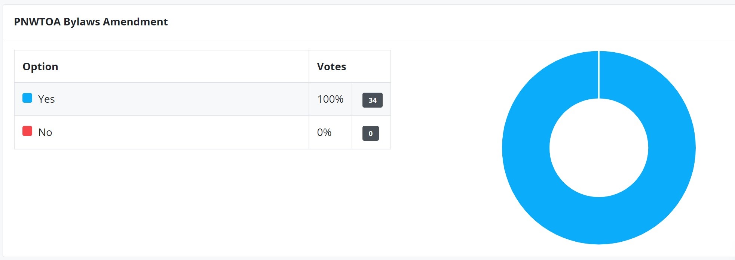Click the blue Yes color swatch
This screenshot has height=260, width=735.
coord(27,98)
